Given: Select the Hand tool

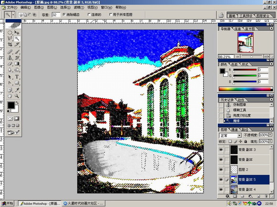Looking at the screenshot, I should tap(10, 96).
